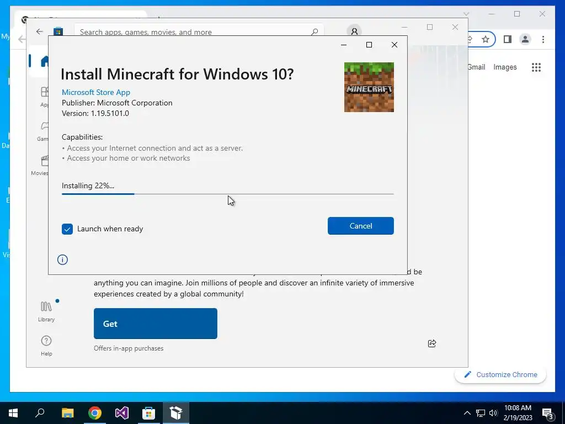Open File Explorer from taskbar

[x=67, y=413]
